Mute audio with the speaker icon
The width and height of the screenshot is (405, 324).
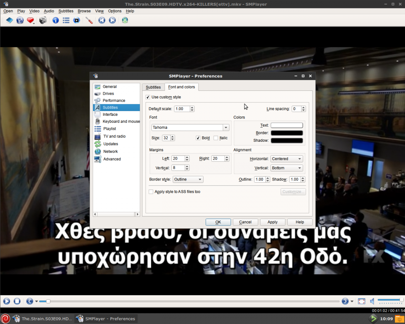click(372, 301)
